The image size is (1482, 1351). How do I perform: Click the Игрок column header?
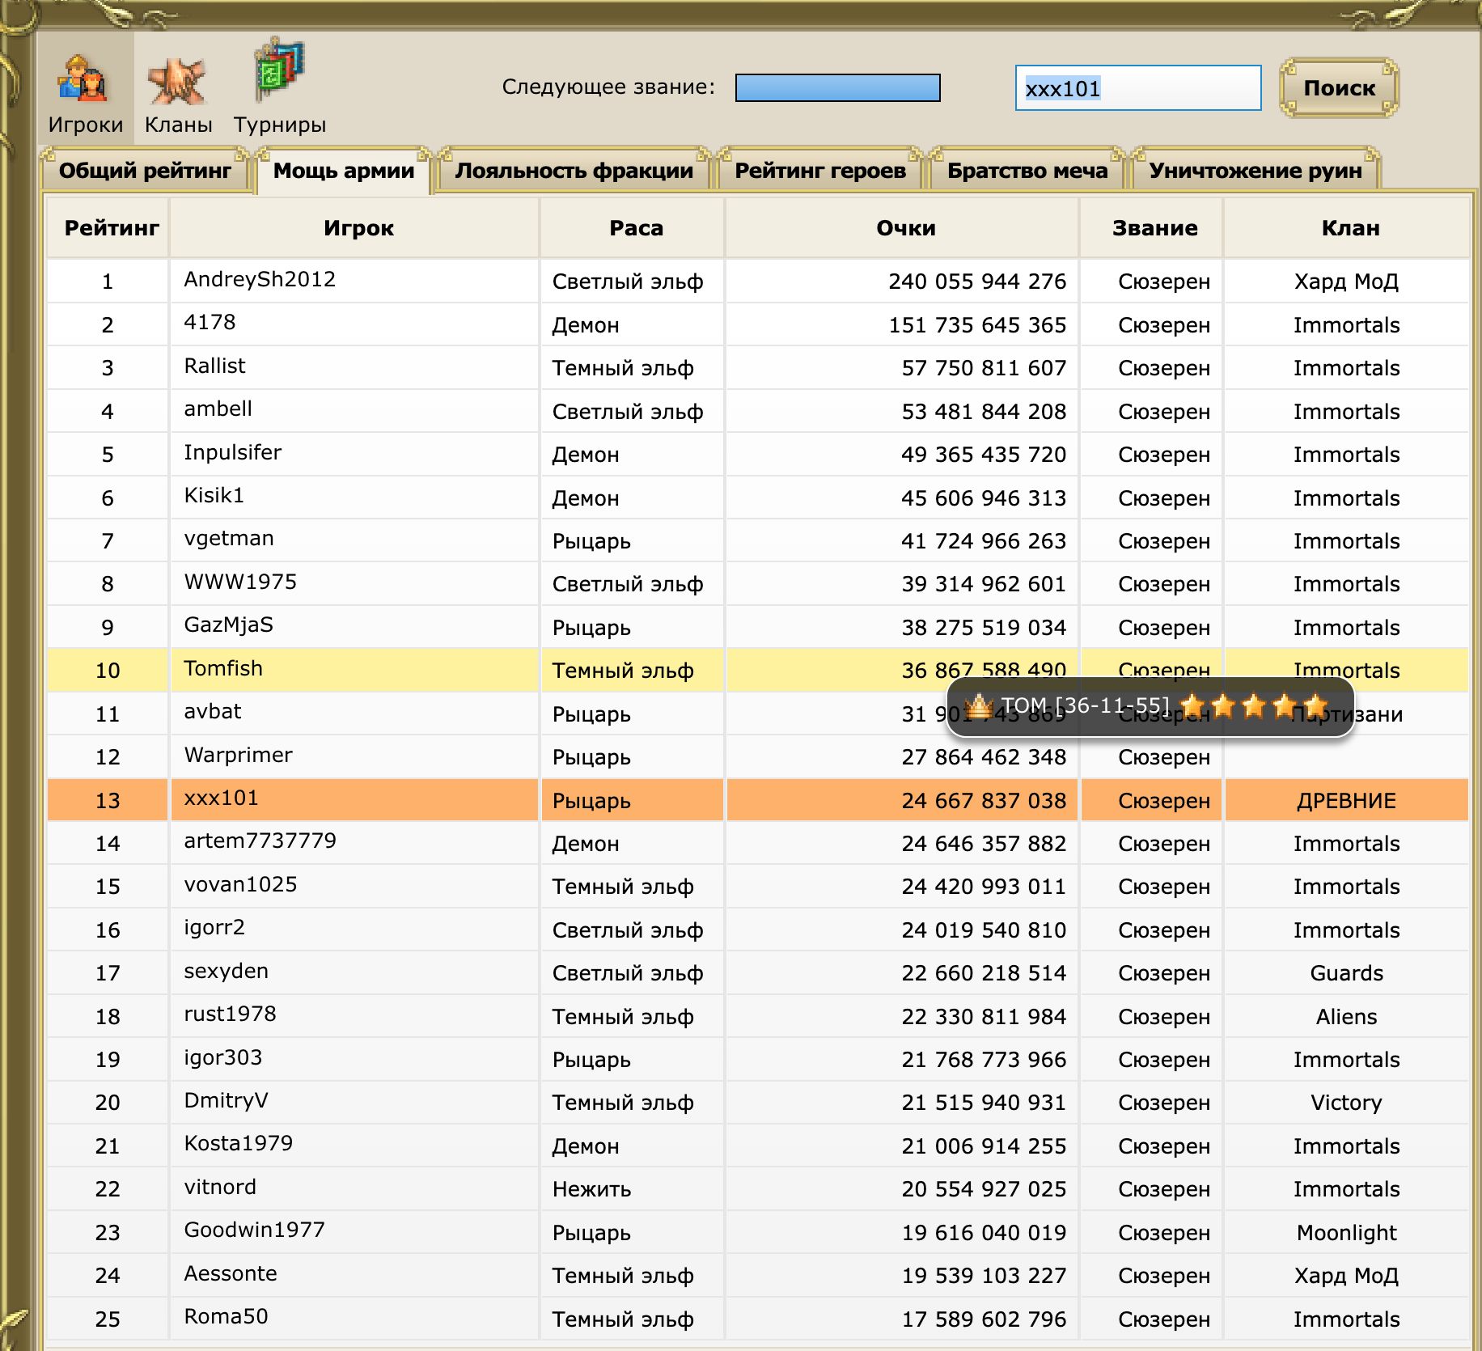coord(358,228)
